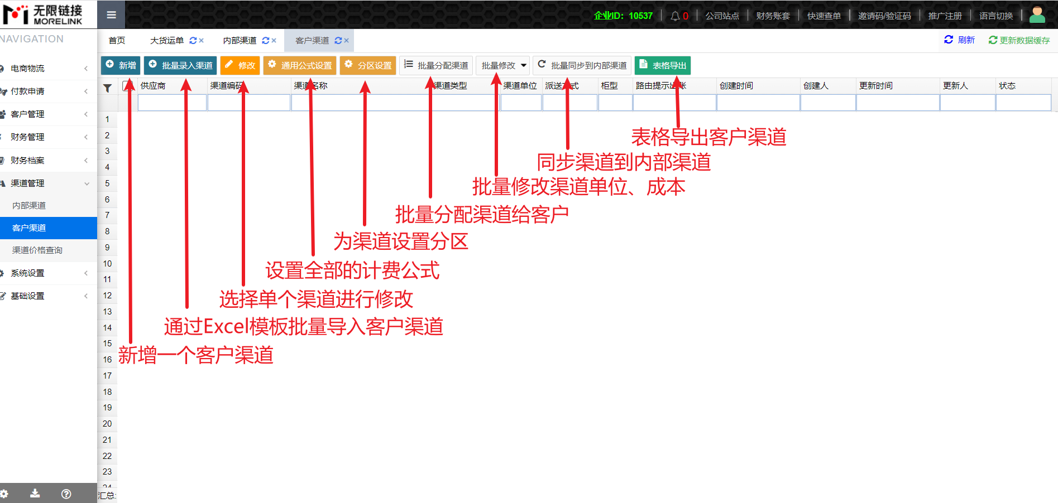
Task: Open 邀请码/验证码 in the header
Action: [x=884, y=16]
